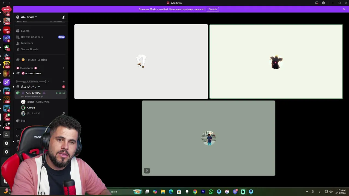The image size is (349, 196).
Task: Open the server with 1K+ badge
Action: (7, 117)
